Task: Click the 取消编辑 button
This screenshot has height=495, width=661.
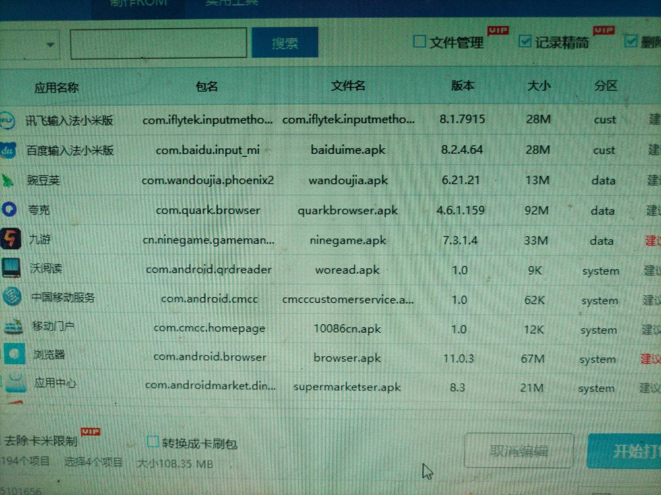Action: [x=519, y=451]
